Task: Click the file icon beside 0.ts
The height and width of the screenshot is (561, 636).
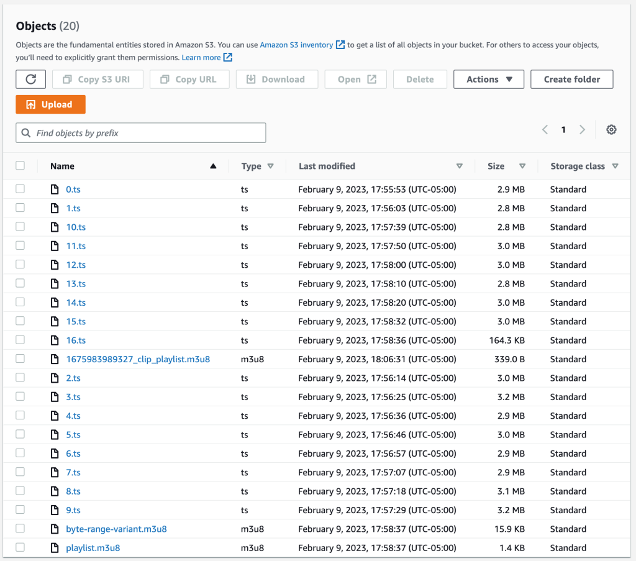Action: (x=55, y=189)
